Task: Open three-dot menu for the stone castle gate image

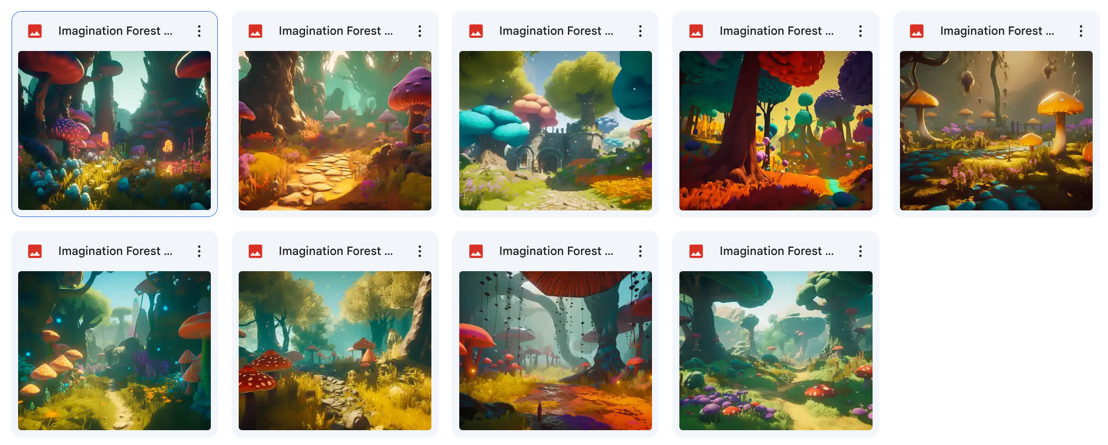Action: [640, 31]
